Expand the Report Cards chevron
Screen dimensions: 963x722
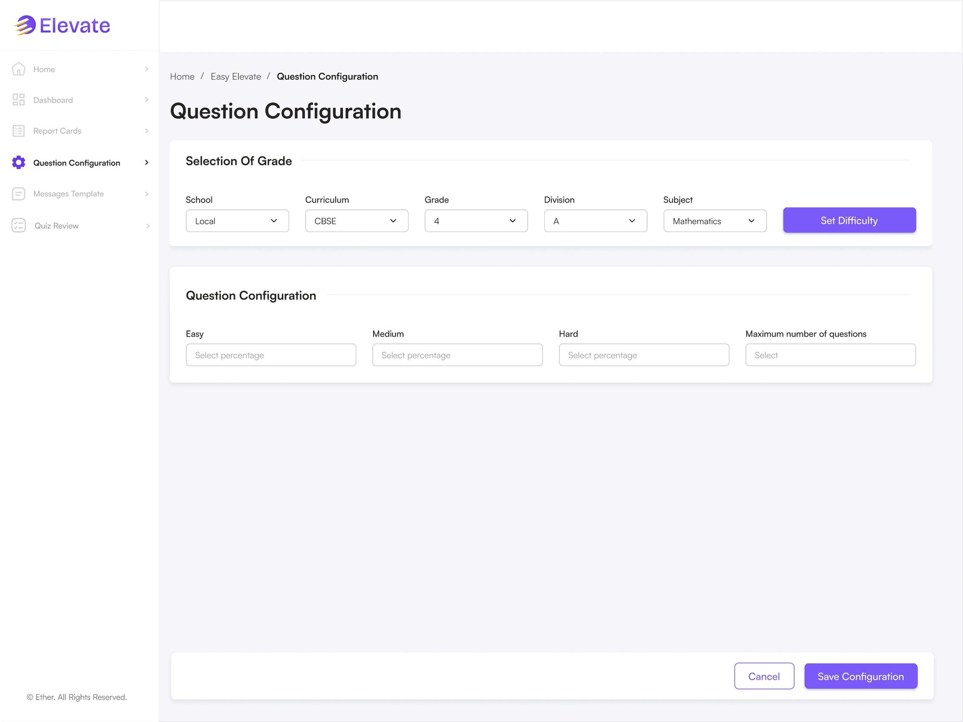(x=146, y=131)
